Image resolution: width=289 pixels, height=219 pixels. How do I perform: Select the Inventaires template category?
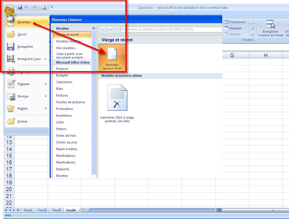tap(64, 115)
